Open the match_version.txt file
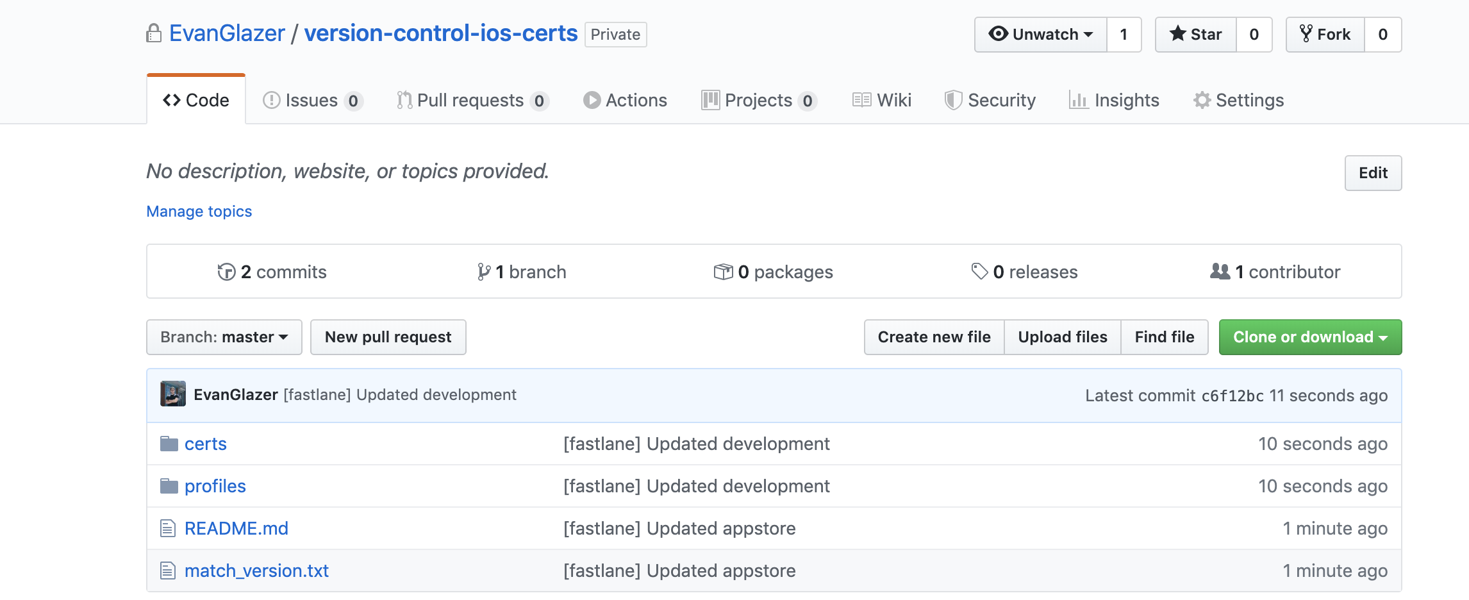Screen dimensions: 1469x600 point(256,571)
